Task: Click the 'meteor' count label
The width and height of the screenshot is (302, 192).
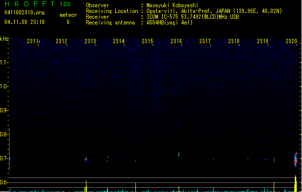Action: click(68, 15)
